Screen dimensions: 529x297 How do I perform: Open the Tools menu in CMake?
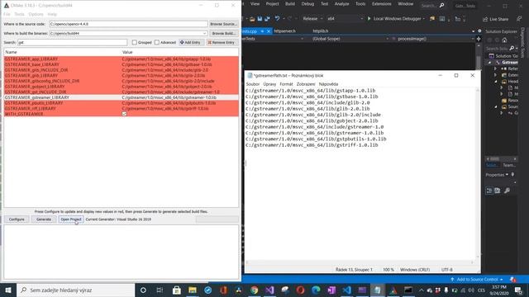(x=19, y=14)
